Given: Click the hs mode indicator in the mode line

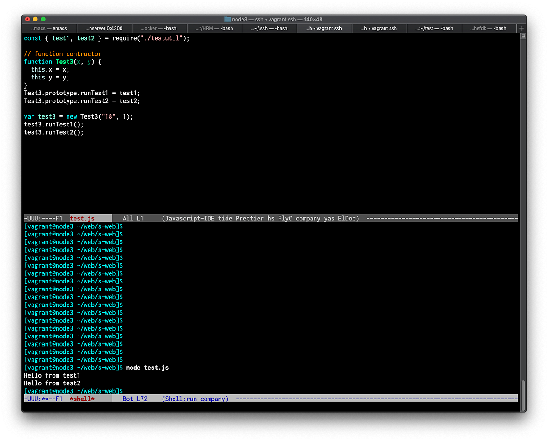Looking at the screenshot, I should coord(271,218).
